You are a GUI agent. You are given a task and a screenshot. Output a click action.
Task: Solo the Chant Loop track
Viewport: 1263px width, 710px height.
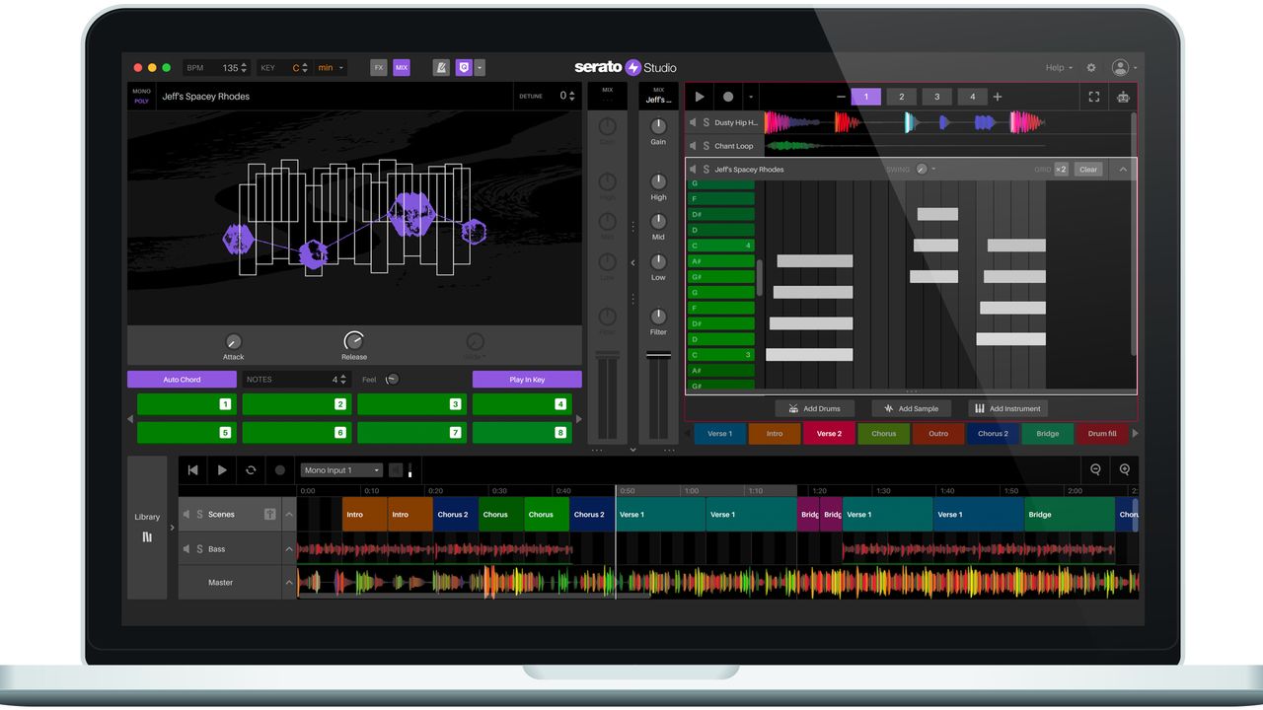pos(706,146)
